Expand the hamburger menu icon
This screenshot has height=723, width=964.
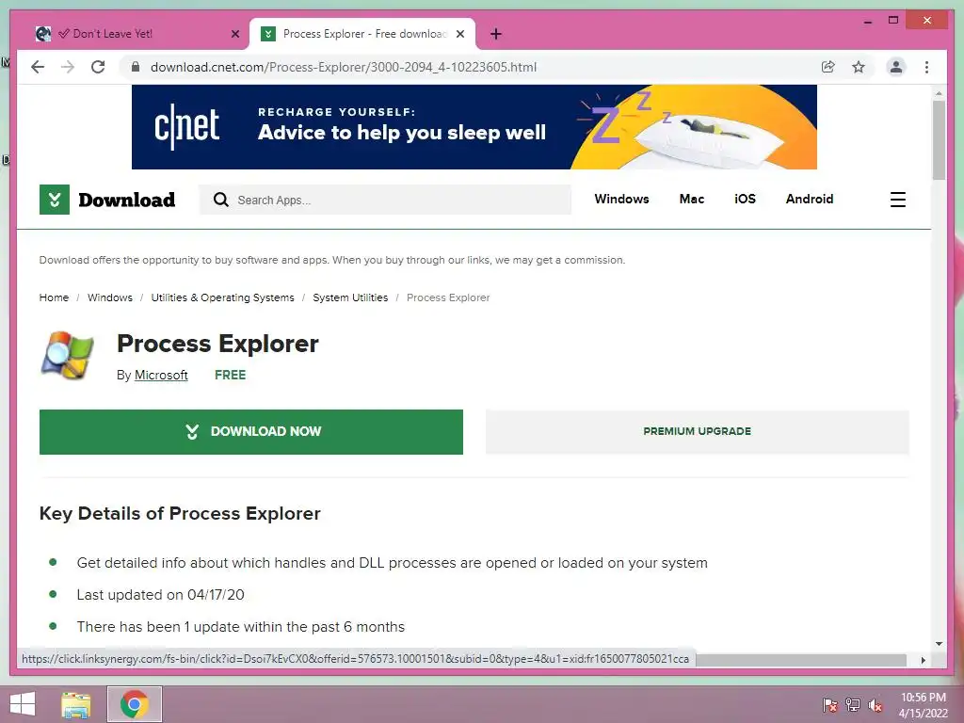click(897, 200)
